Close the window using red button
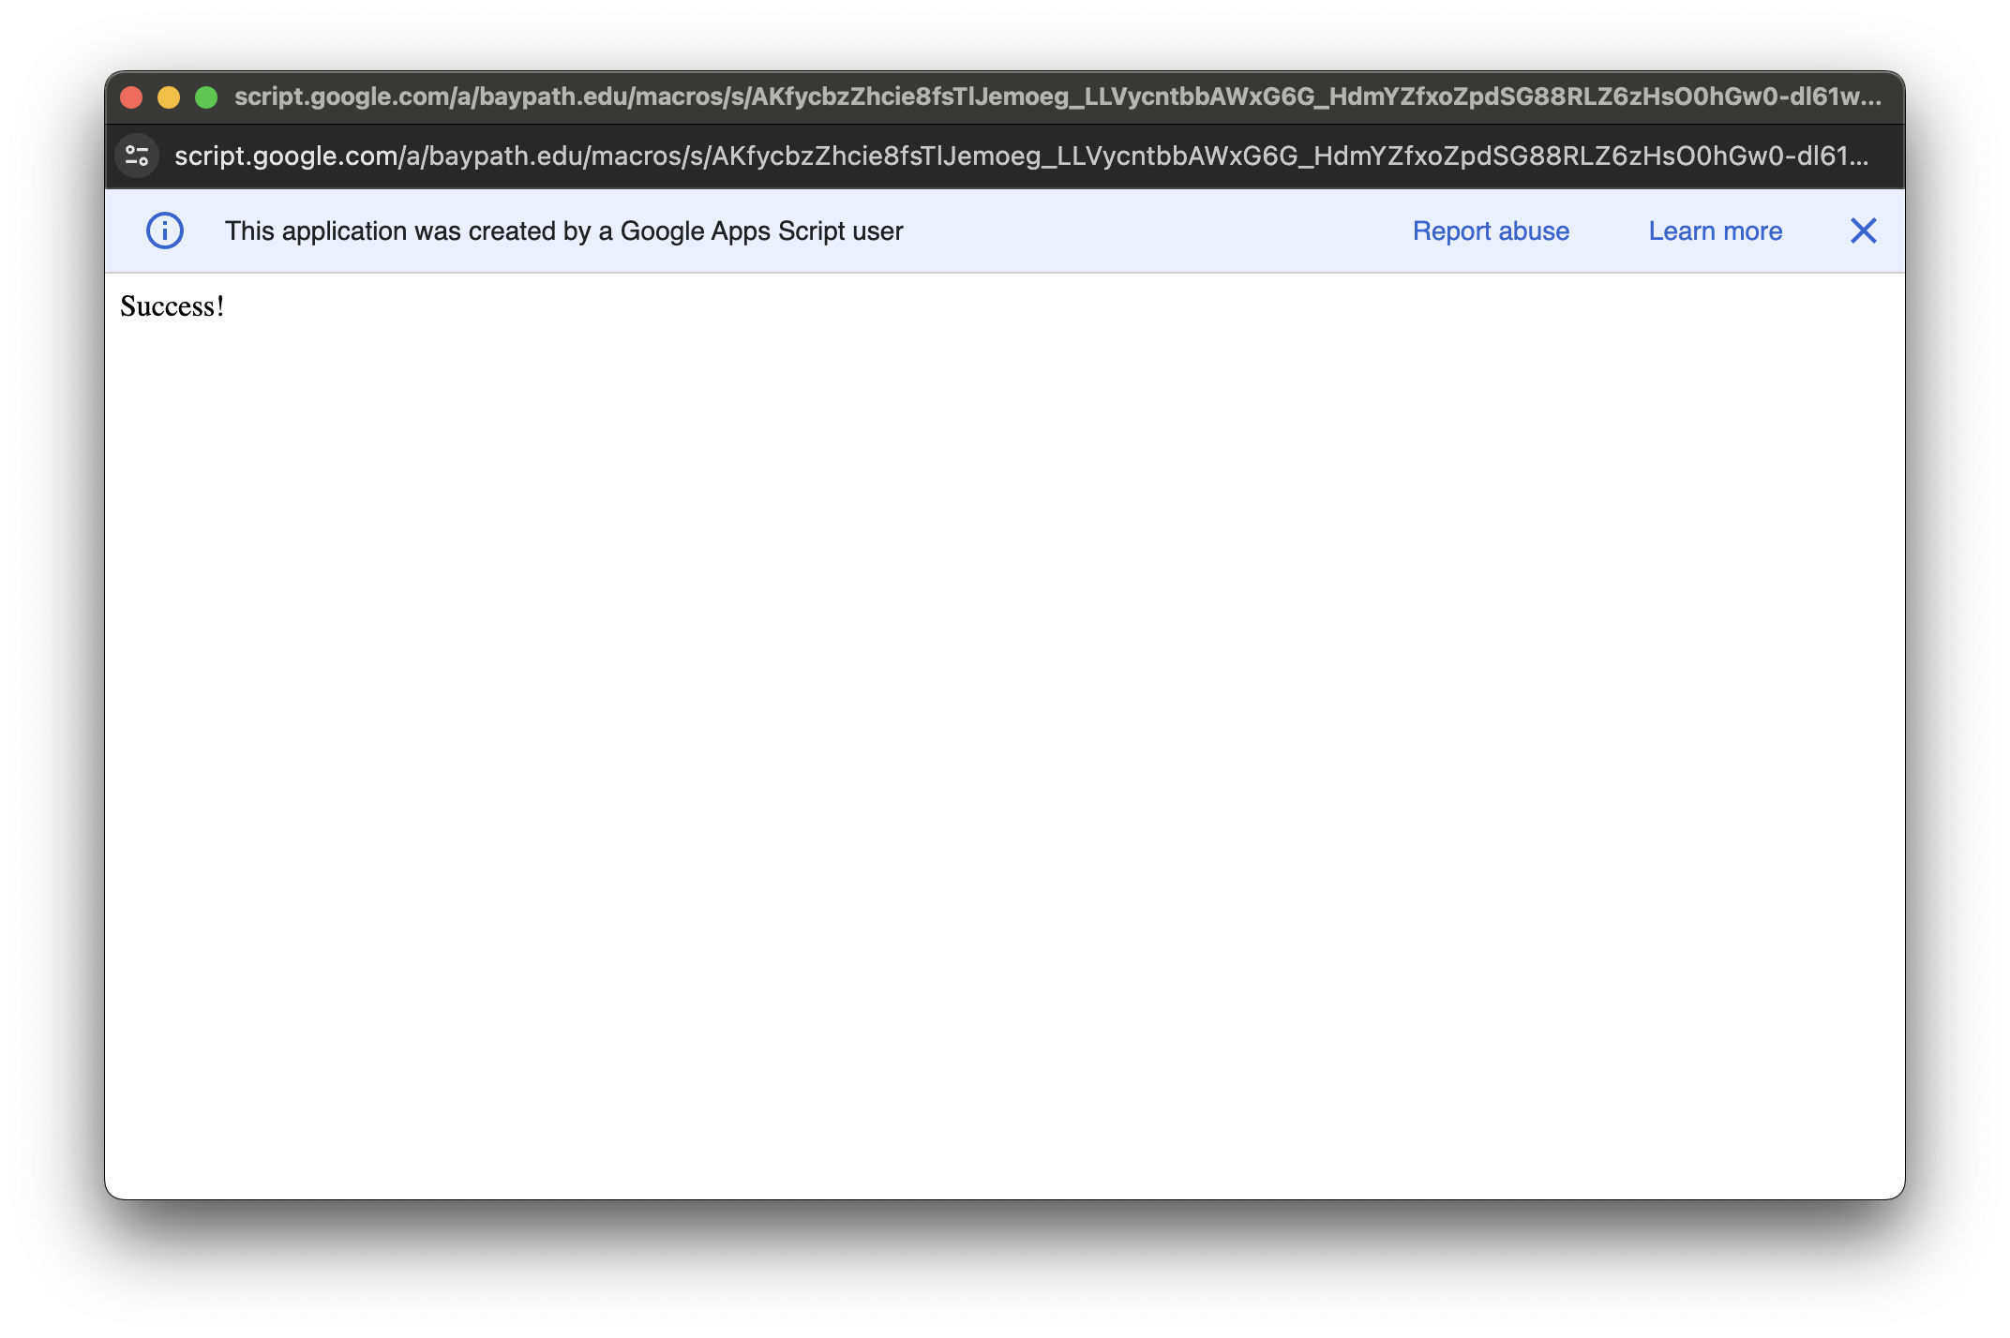The image size is (2010, 1338). (x=131, y=97)
